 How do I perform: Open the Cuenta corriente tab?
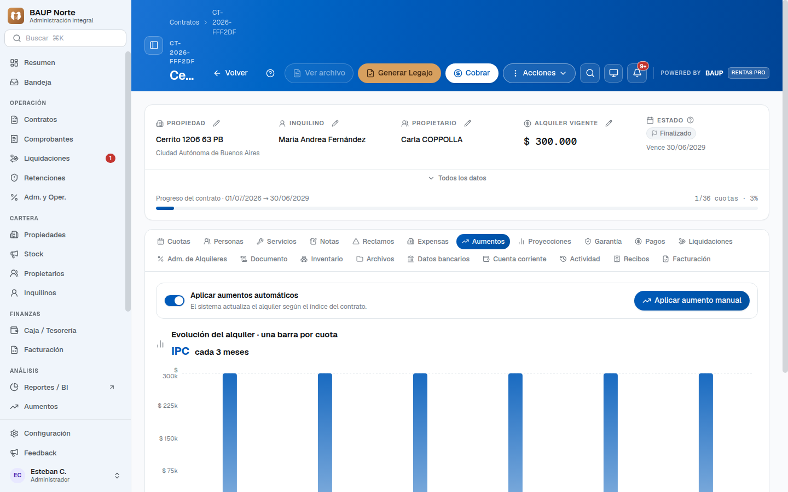514,259
